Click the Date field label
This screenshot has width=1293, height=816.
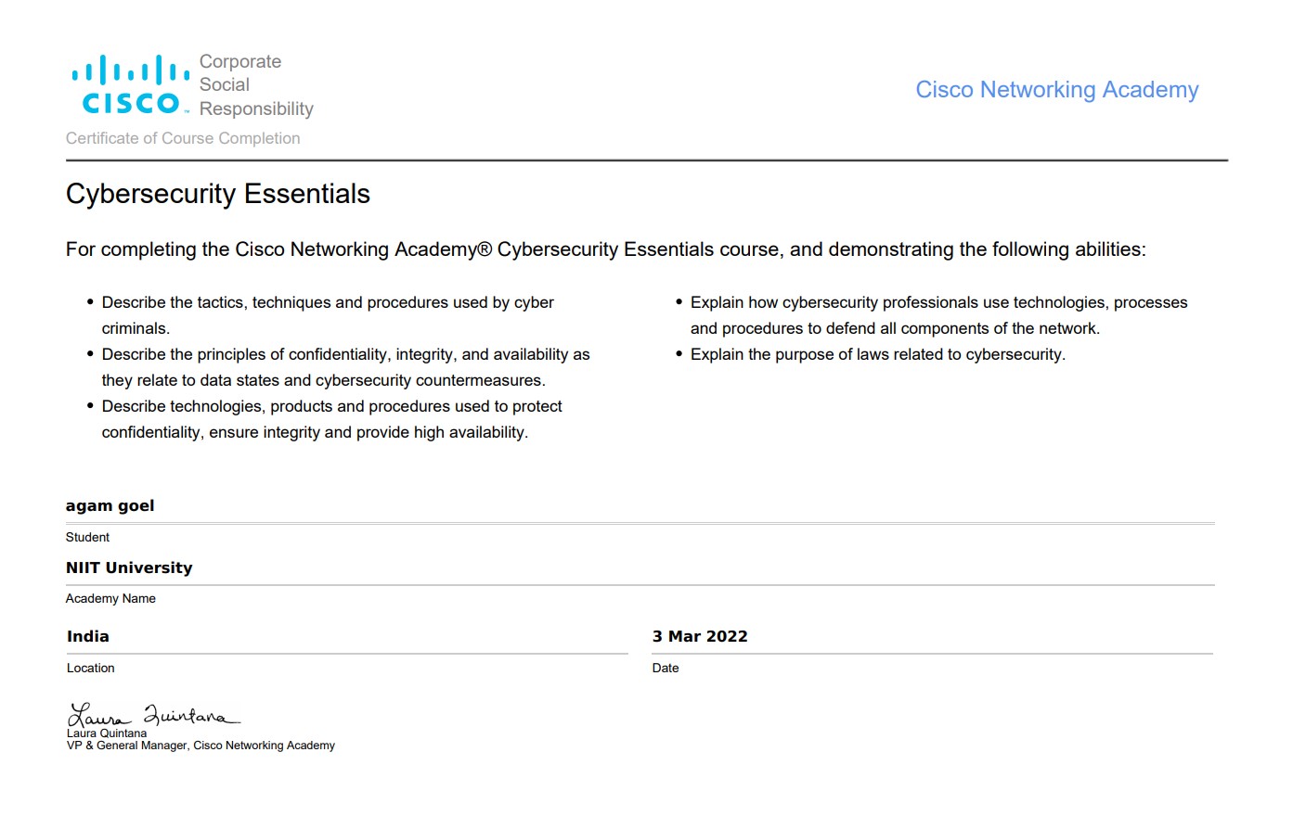(666, 668)
